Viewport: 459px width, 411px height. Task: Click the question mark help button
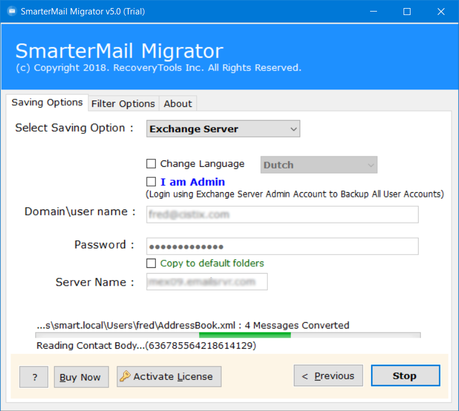33,377
